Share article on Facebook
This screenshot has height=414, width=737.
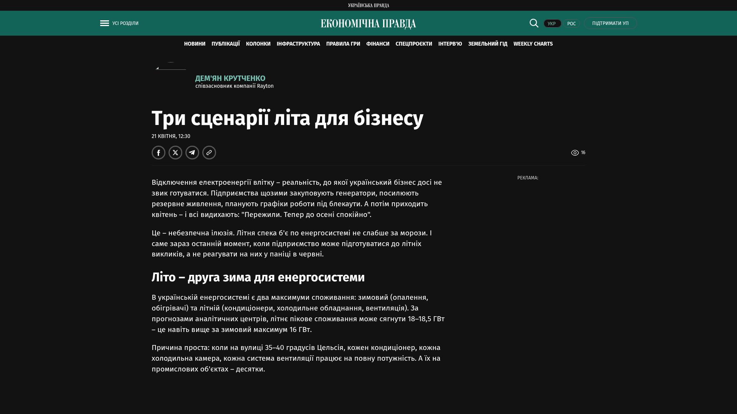159,153
